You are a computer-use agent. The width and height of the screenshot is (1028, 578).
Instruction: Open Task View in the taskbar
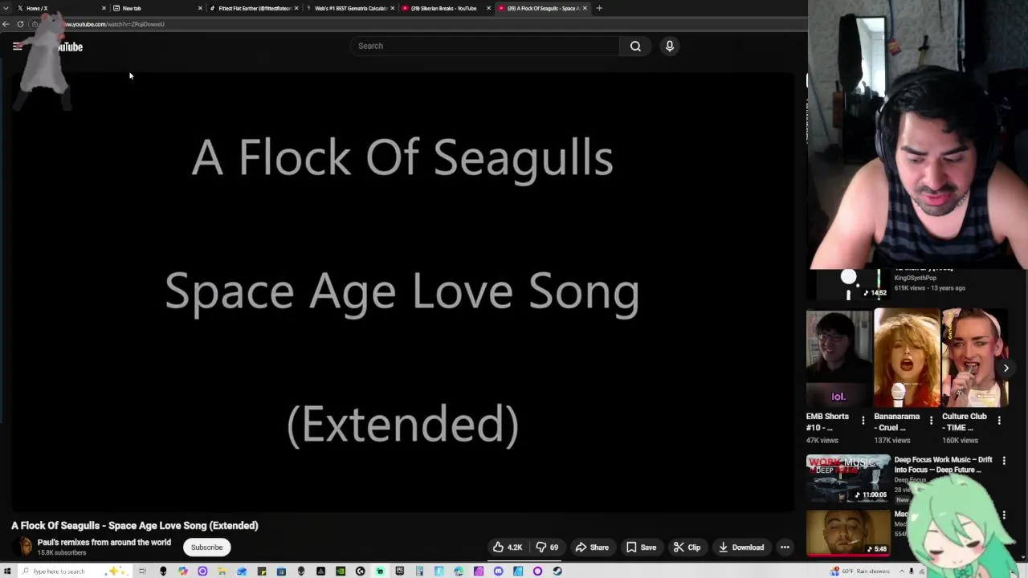point(142,571)
